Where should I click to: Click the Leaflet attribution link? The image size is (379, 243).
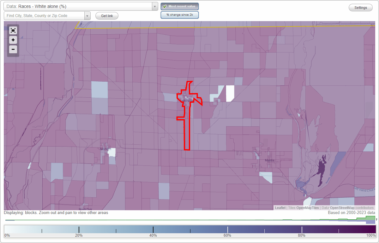click(x=280, y=208)
